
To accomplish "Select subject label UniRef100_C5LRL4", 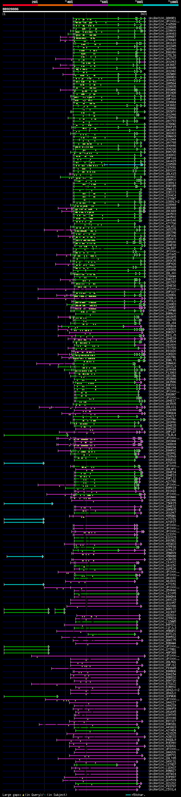I will tap(162, 435).
